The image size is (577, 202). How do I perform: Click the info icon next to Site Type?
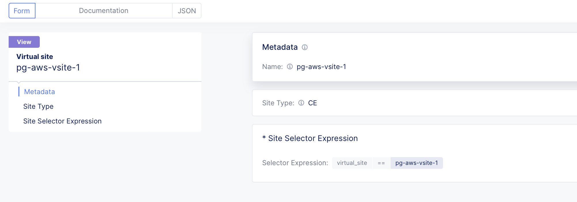pos(301,103)
